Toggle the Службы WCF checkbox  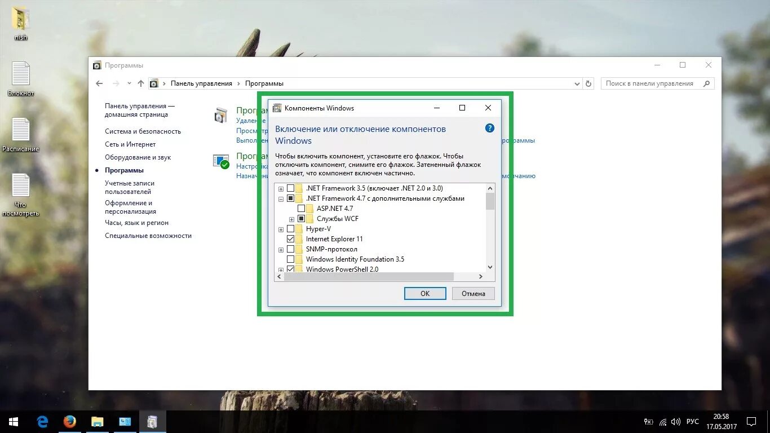pyautogui.click(x=302, y=219)
